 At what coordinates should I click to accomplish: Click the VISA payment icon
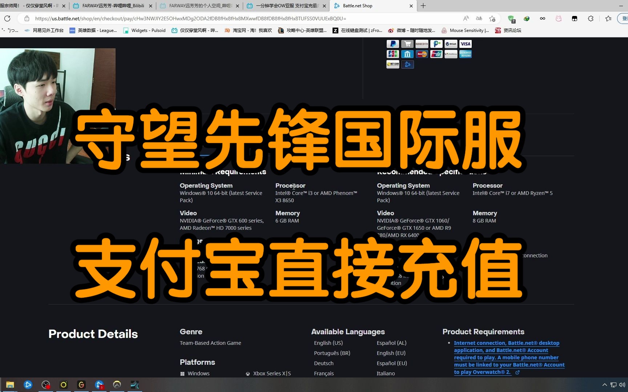coord(465,44)
